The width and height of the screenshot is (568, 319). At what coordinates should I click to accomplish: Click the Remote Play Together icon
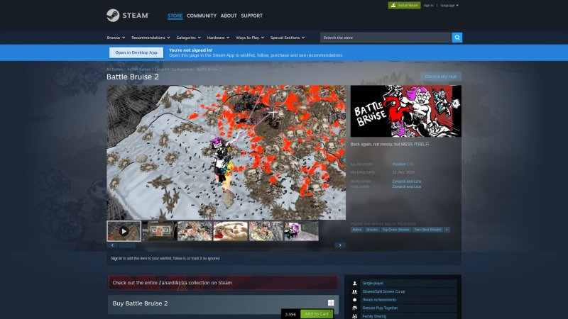point(354,308)
